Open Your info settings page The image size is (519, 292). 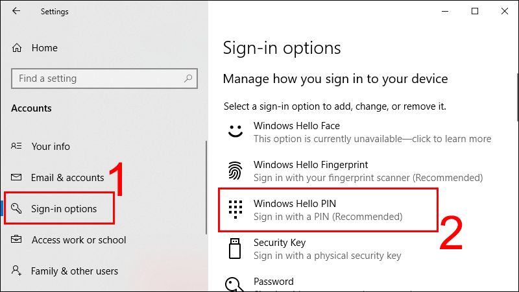(51, 147)
